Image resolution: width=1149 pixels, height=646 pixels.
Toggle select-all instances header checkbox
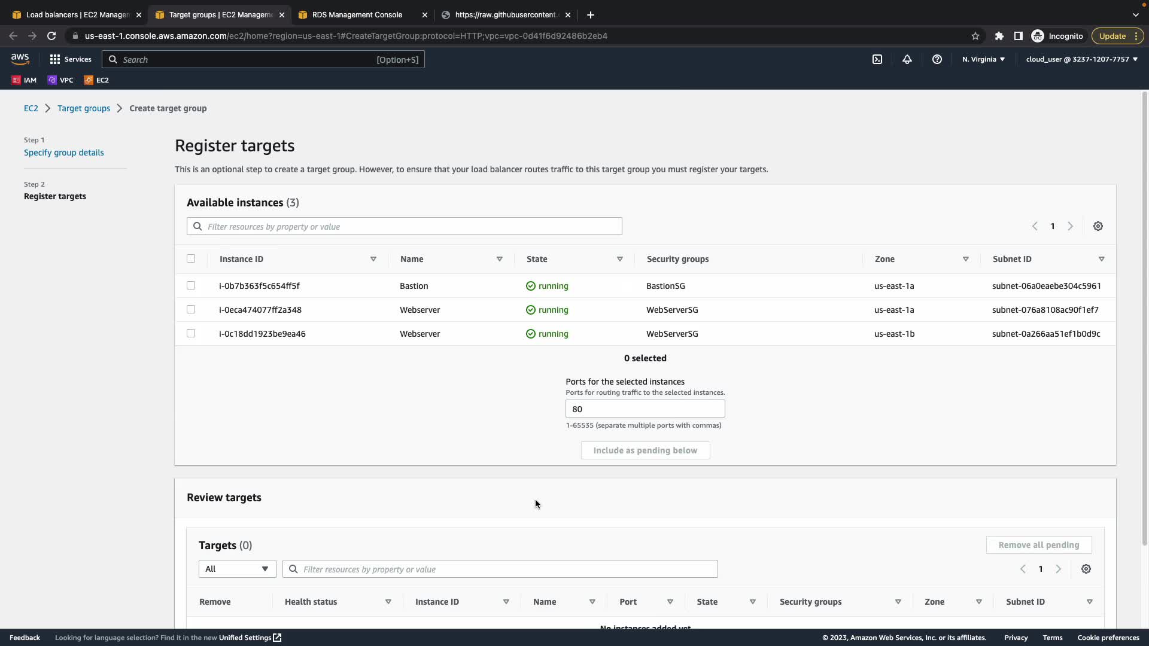[191, 258]
